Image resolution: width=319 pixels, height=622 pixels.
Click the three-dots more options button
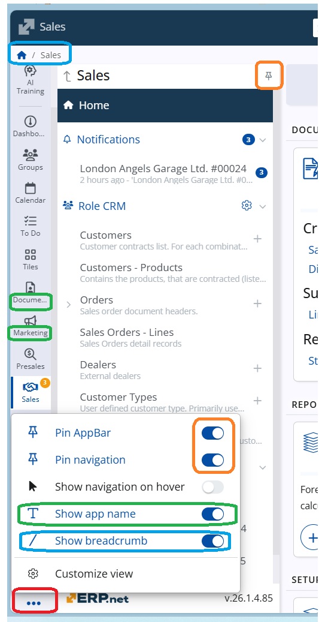pyautogui.click(x=34, y=603)
